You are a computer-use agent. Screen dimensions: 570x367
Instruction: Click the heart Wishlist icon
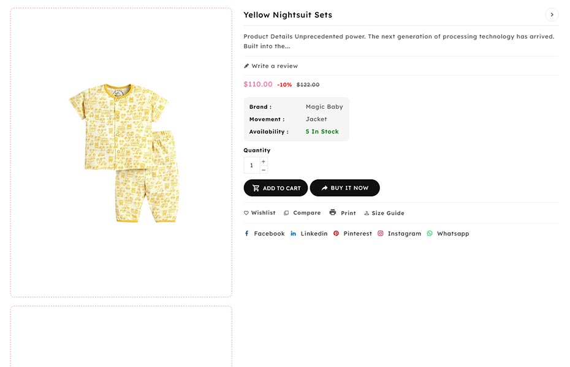[x=246, y=213]
